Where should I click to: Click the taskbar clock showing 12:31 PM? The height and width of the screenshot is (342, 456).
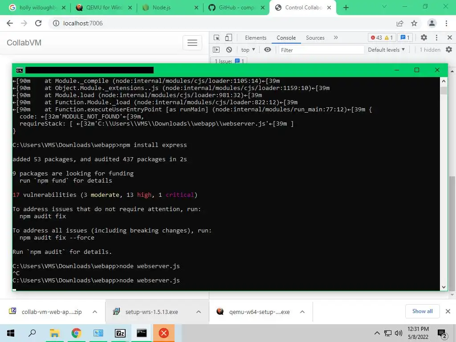[418, 333]
